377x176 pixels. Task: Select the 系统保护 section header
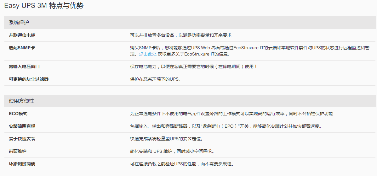point(19,23)
